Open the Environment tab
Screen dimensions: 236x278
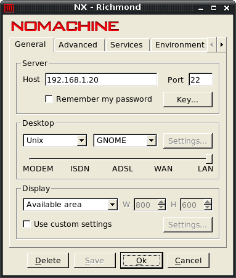[x=179, y=45]
